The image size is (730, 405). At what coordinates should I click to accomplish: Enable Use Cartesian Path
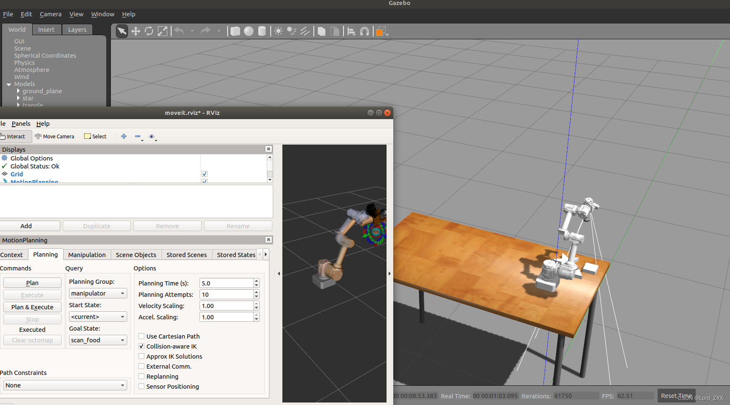(x=141, y=336)
